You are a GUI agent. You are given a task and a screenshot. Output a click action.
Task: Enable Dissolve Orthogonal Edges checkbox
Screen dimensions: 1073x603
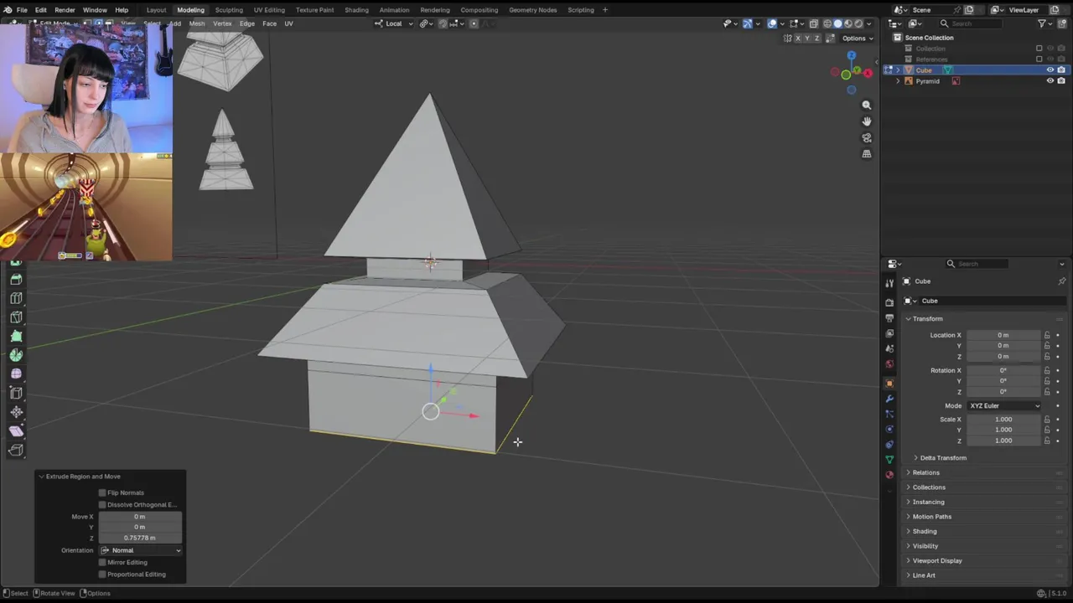(102, 504)
